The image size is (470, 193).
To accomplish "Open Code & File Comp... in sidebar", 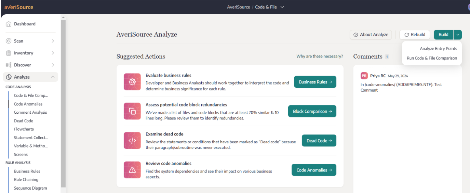I will (x=31, y=96).
